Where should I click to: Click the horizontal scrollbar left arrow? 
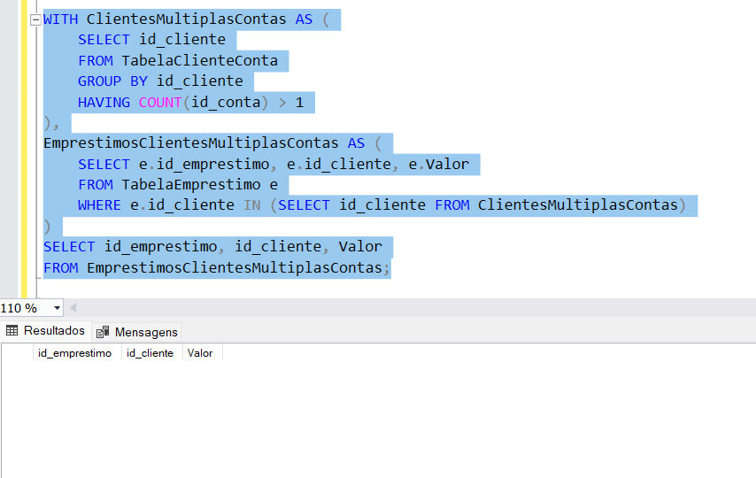73,308
